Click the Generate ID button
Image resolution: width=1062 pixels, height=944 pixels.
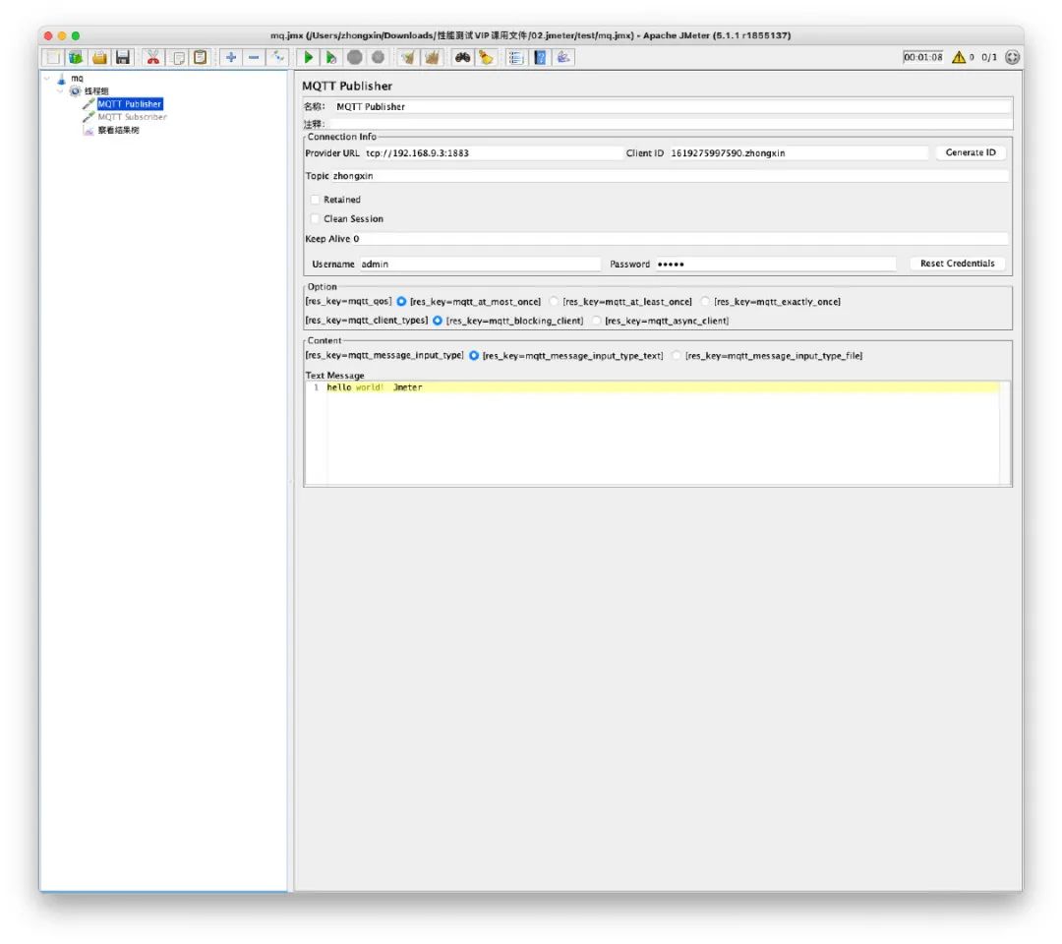pos(971,152)
